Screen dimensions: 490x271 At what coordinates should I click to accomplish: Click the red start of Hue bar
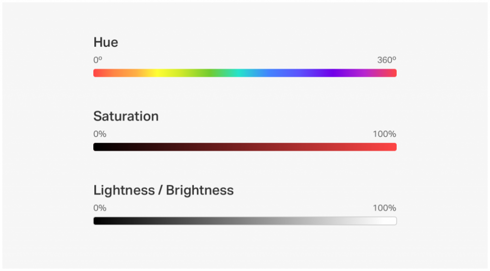[x=97, y=73]
